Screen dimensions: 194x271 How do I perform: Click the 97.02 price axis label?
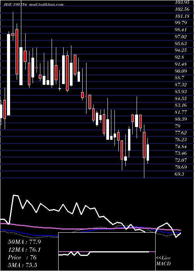181,37
